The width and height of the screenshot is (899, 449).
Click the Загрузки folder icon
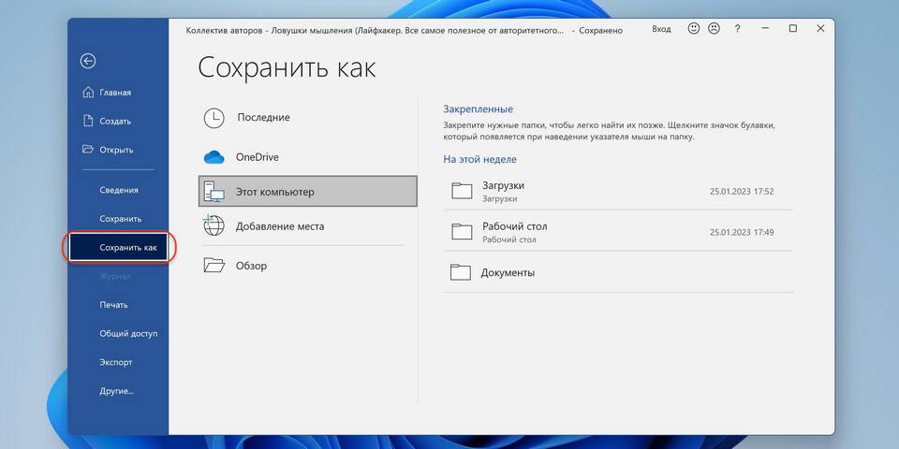tap(462, 191)
